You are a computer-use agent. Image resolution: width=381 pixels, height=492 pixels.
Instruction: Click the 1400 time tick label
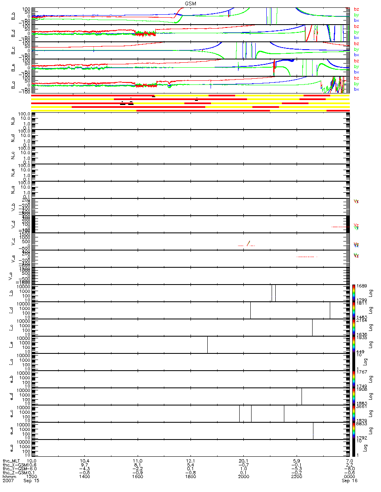tap(84, 477)
